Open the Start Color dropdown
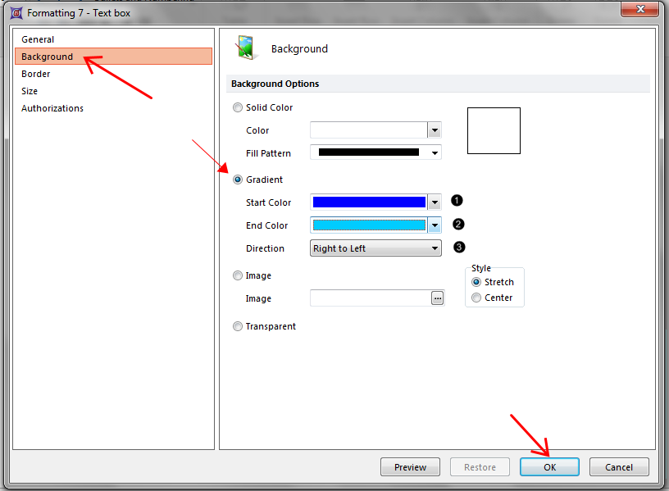Image resolution: width=669 pixels, height=491 pixels. [435, 202]
